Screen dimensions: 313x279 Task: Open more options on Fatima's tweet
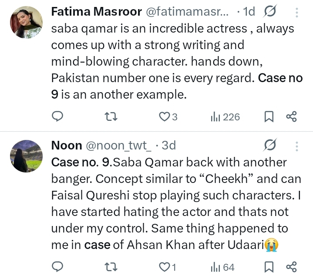coord(298,12)
